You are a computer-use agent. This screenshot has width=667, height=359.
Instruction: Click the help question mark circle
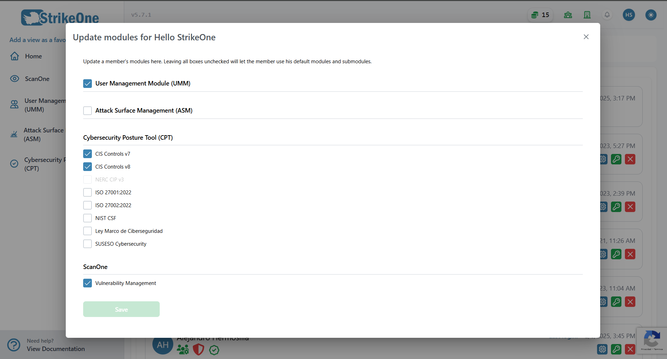click(14, 345)
